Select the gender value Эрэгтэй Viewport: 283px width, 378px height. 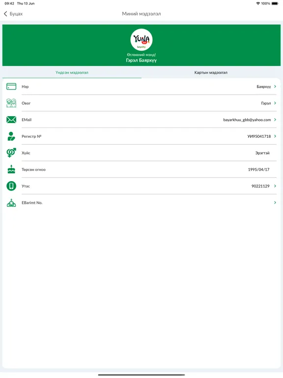point(262,153)
